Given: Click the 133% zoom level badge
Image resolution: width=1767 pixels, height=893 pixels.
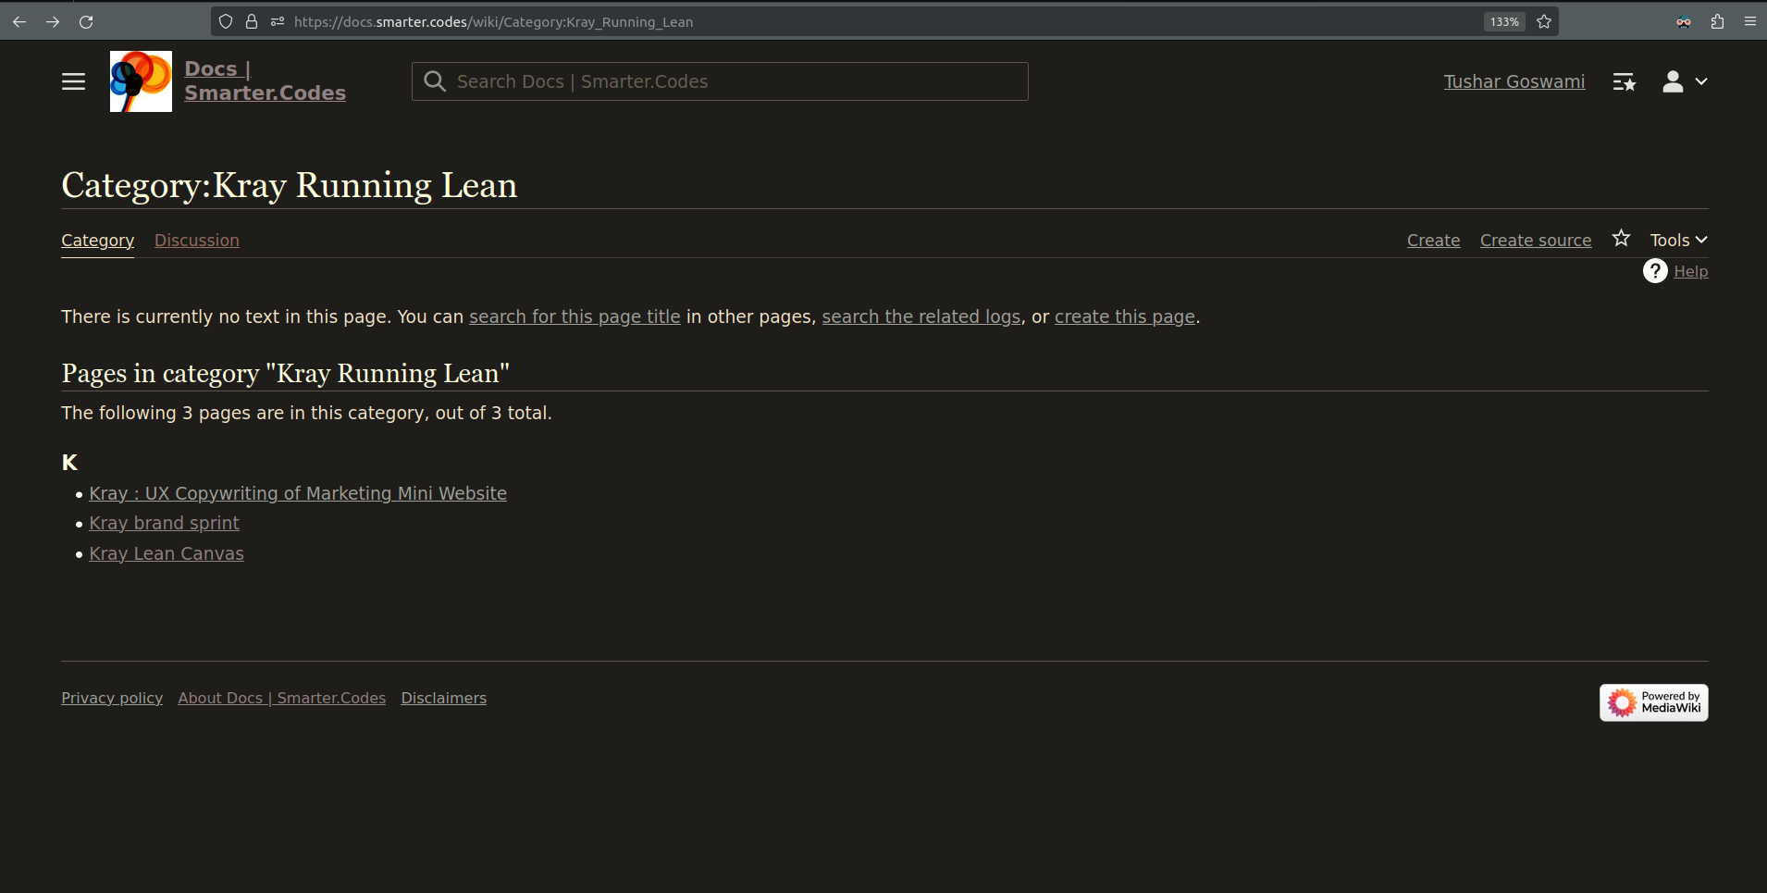Looking at the screenshot, I should [1504, 21].
